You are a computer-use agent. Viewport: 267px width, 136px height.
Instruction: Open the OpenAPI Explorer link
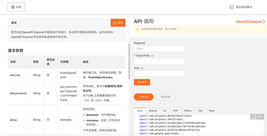pyautogui.click(x=249, y=21)
